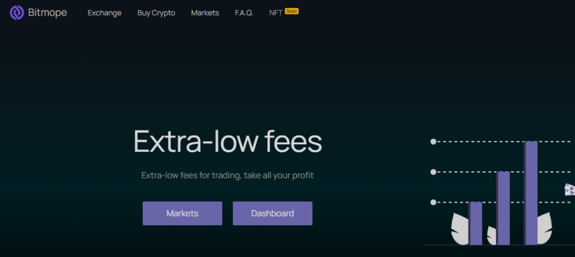The width and height of the screenshot is (575, 257).
Task: Open the F.A.Q. page link
Action: [x=244, y=13]
